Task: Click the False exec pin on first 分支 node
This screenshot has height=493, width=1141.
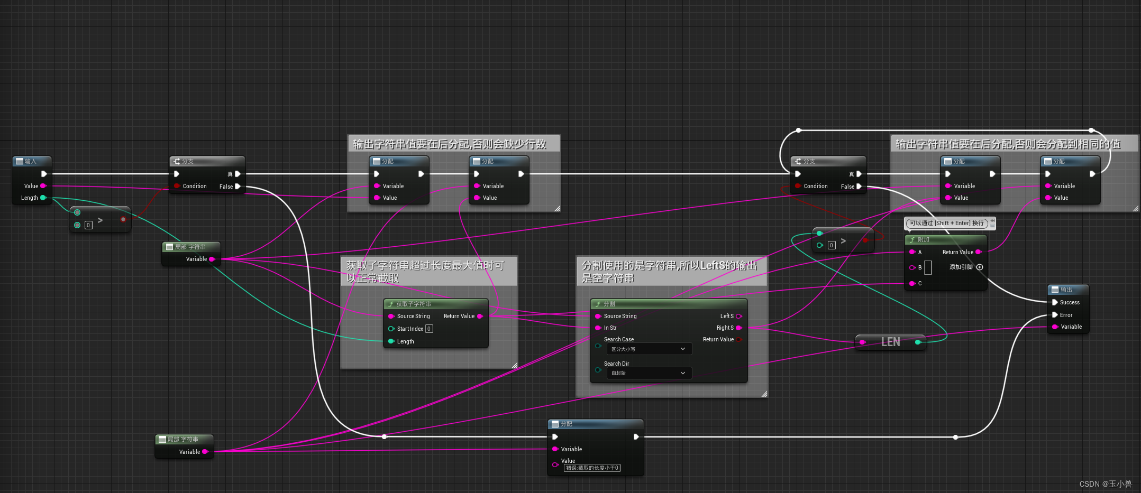Action: [238, 186]
